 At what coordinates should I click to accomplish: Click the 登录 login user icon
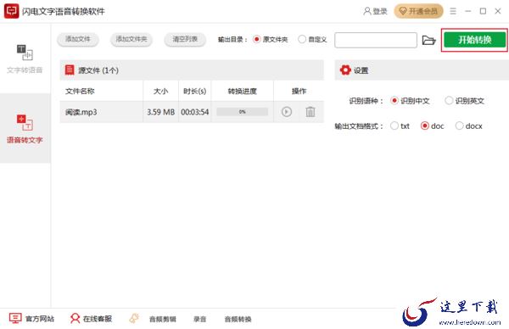[366, 11]
